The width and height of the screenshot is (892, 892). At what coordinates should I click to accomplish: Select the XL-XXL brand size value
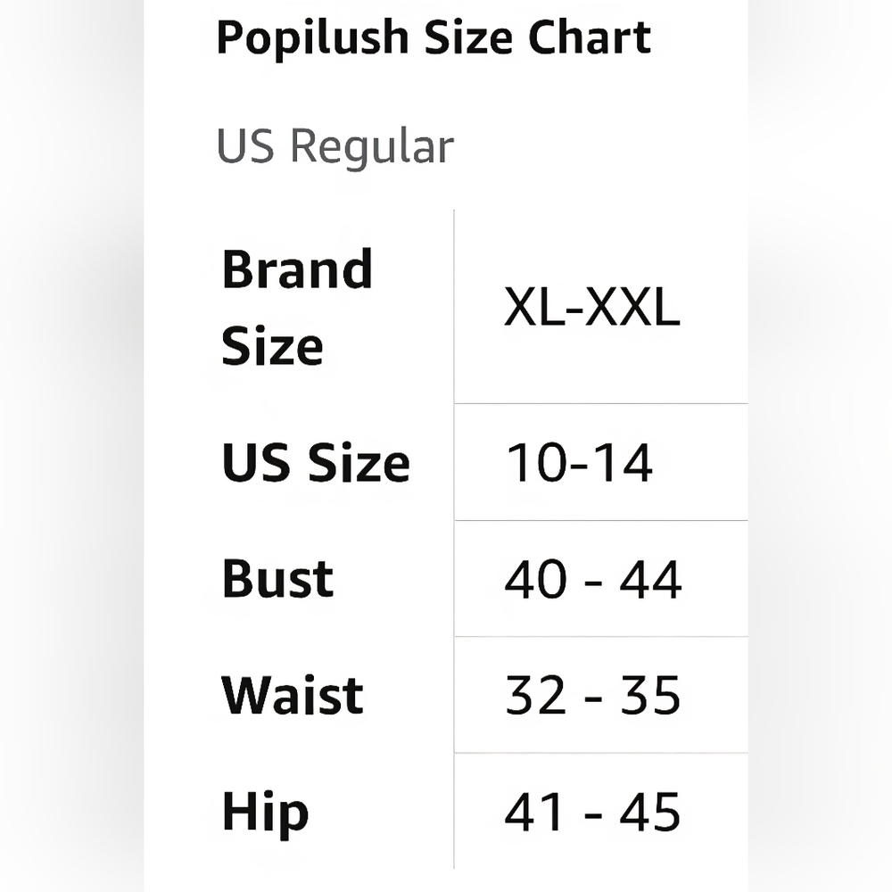[591, 309]
